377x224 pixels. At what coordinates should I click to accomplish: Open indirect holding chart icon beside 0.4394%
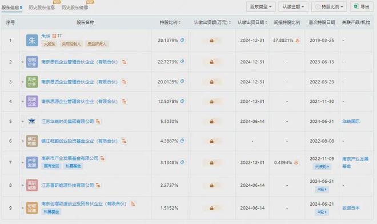(296, 163)
